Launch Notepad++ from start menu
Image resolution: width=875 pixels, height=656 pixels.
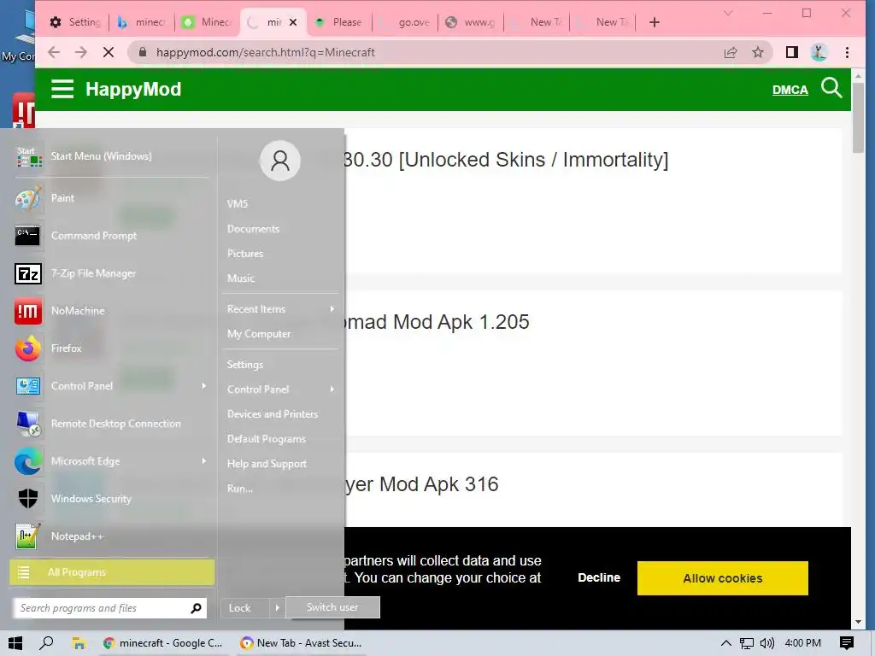(x=112, y=536)
